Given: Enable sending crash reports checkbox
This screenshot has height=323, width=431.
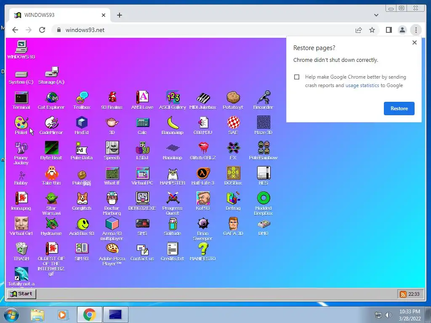Looking at the screenshot, I should point(297,77).
